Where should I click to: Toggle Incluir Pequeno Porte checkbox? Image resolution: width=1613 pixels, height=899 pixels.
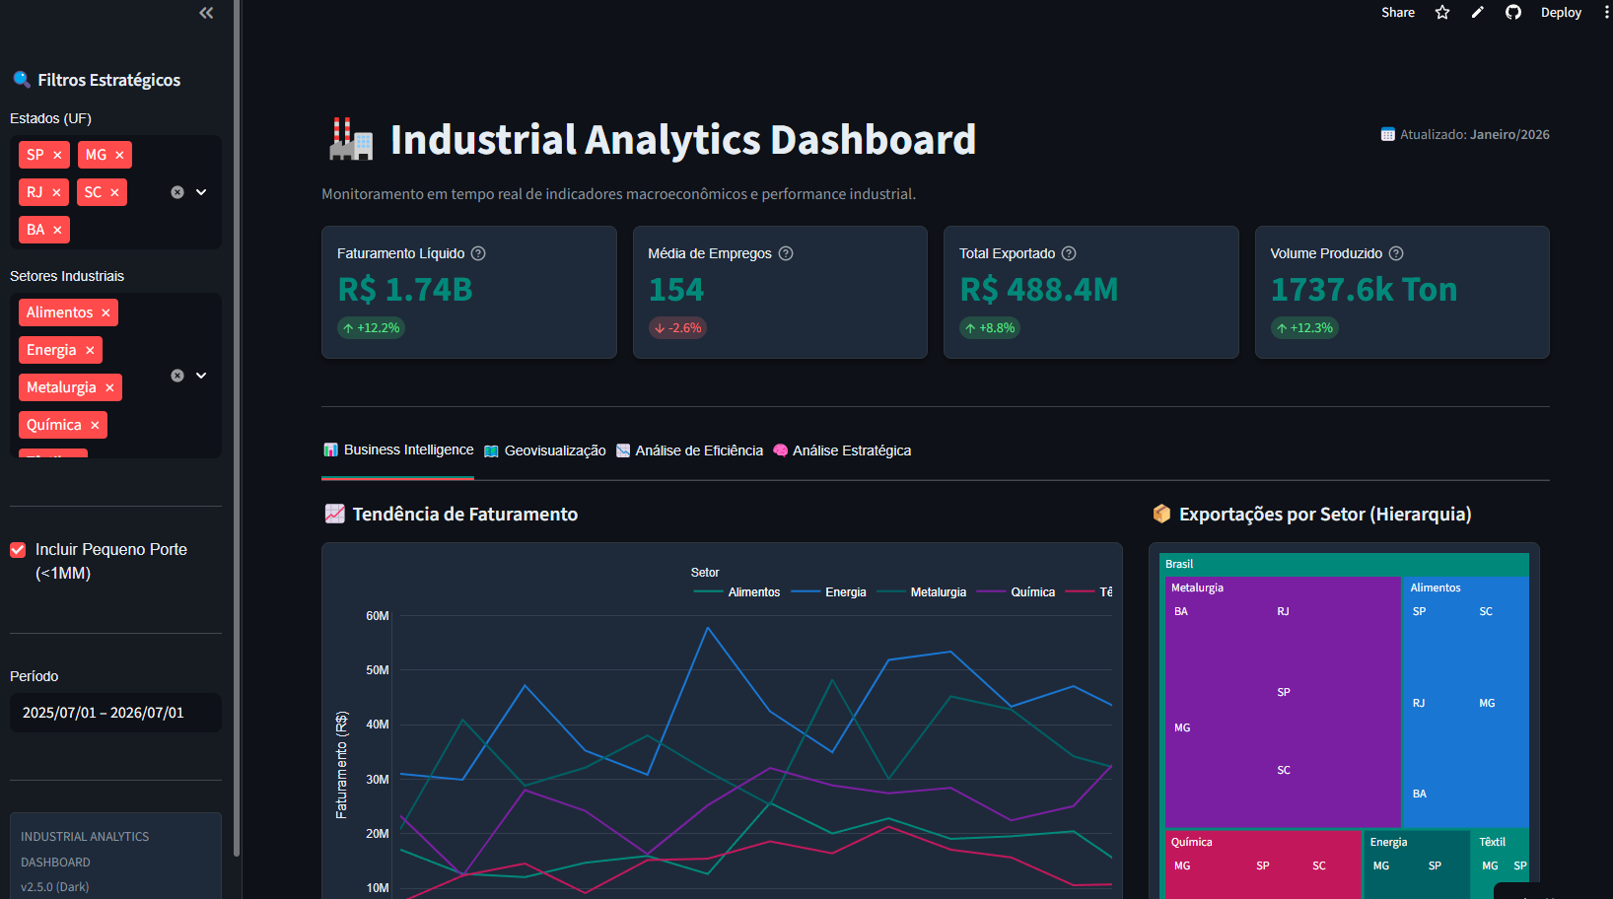[x=18, y=550]
